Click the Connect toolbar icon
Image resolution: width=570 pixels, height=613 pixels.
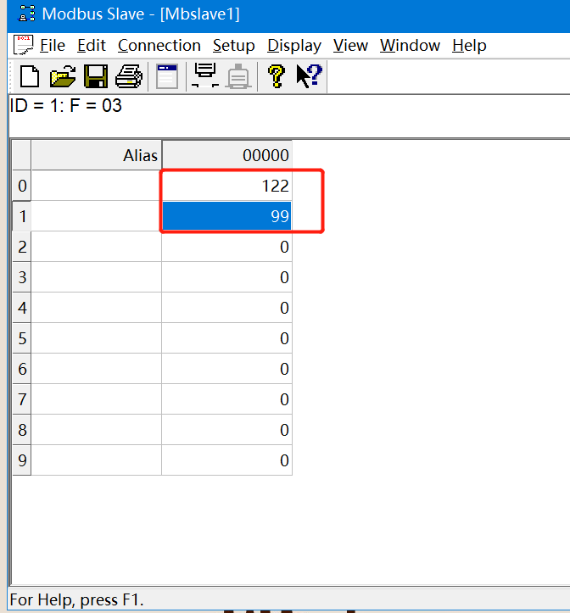coord(205,77)
